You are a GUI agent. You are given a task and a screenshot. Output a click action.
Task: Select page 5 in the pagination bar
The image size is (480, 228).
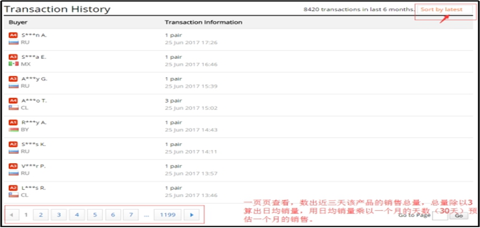pyautogui.click(x=95, y=215)
